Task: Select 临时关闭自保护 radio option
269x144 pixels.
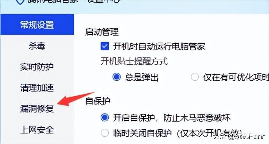Action: pyautogui.click(x=105, y=133)
